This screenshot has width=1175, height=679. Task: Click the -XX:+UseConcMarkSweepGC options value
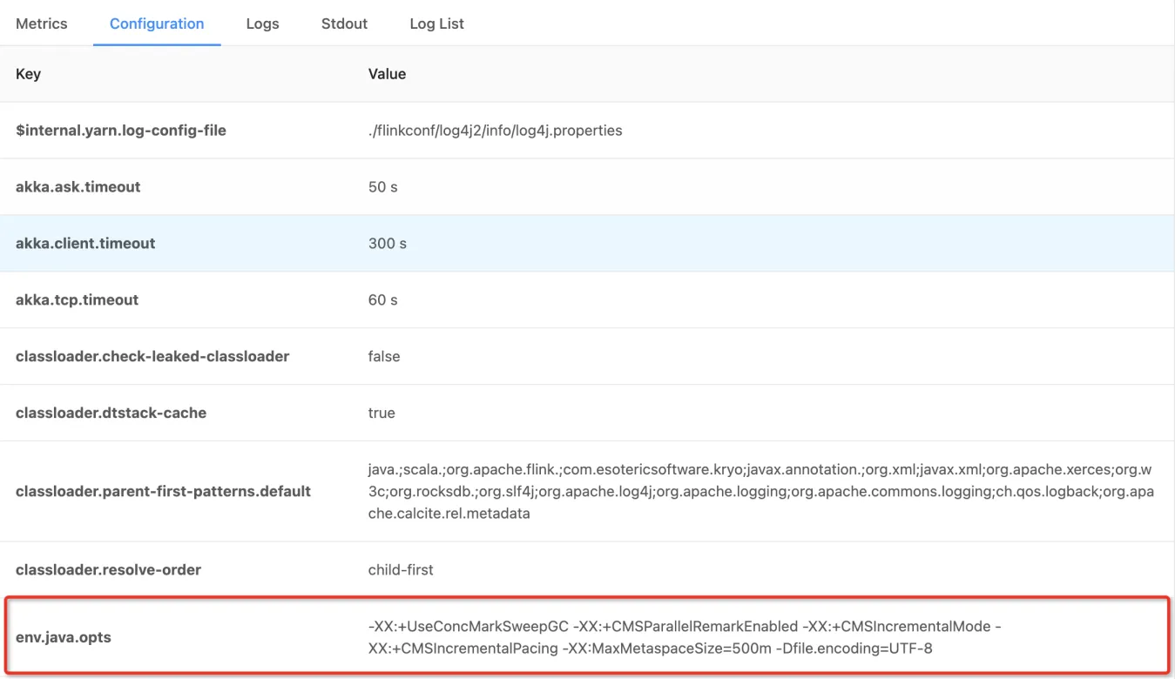[x=685, y=637]
